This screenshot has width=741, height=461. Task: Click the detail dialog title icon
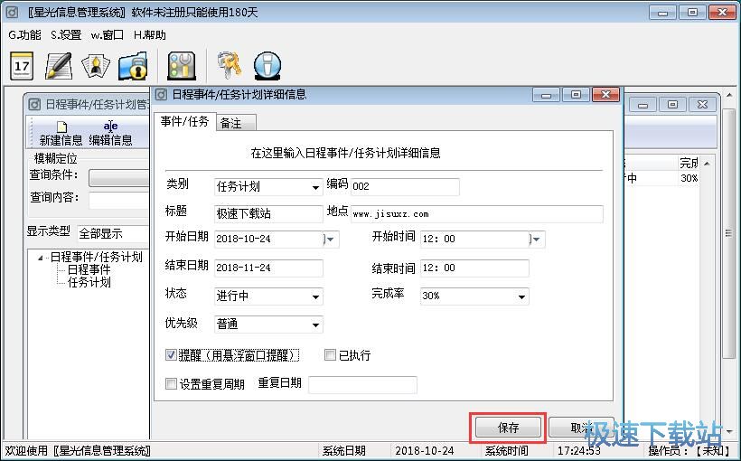point(161,95)
